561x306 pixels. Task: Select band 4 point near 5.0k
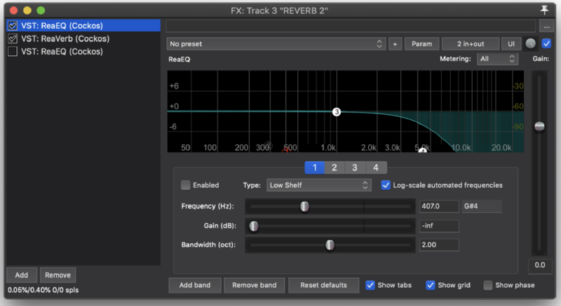(x=423, y=151)
